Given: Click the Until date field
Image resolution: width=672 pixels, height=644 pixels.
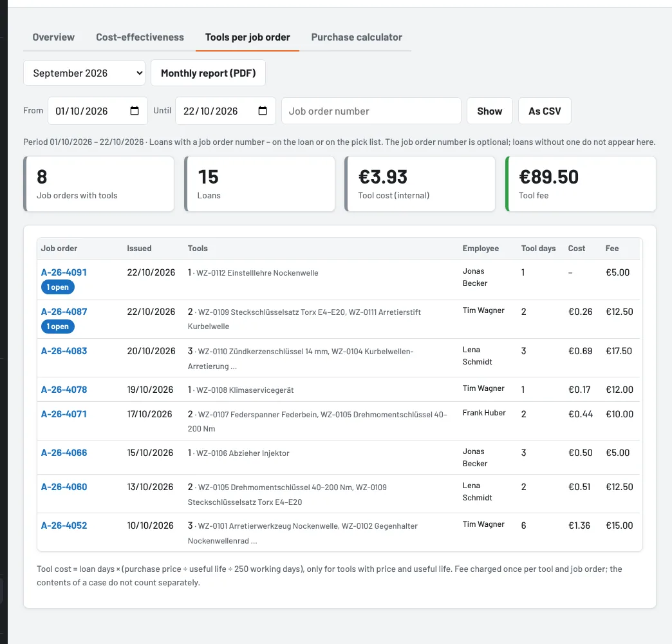Looking at the screenshot, I should pyautogui.click(x=225, y=111).
